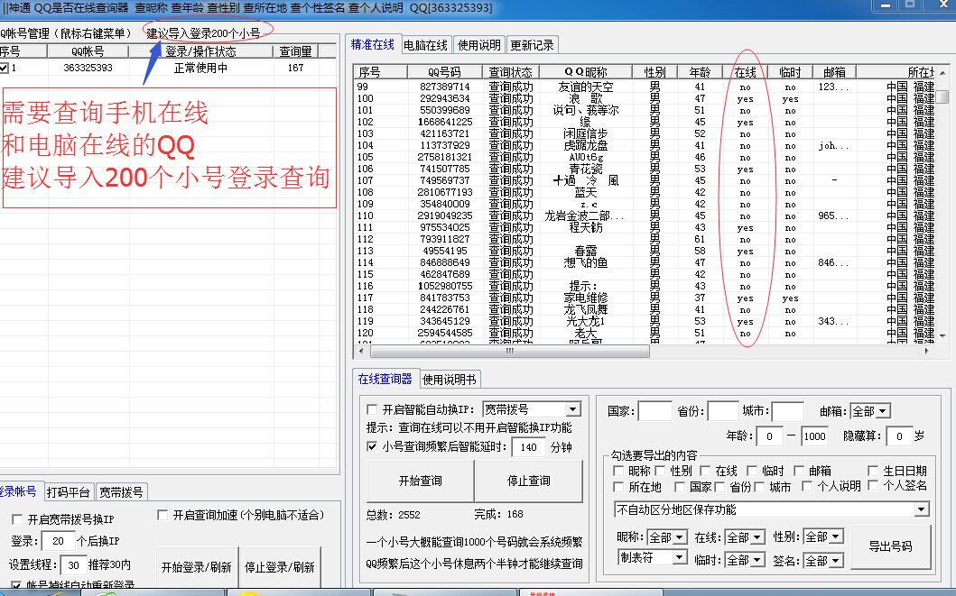Switch to the 打码平台 tab
The height and width of the screenshot is (596, 956).
69,492
